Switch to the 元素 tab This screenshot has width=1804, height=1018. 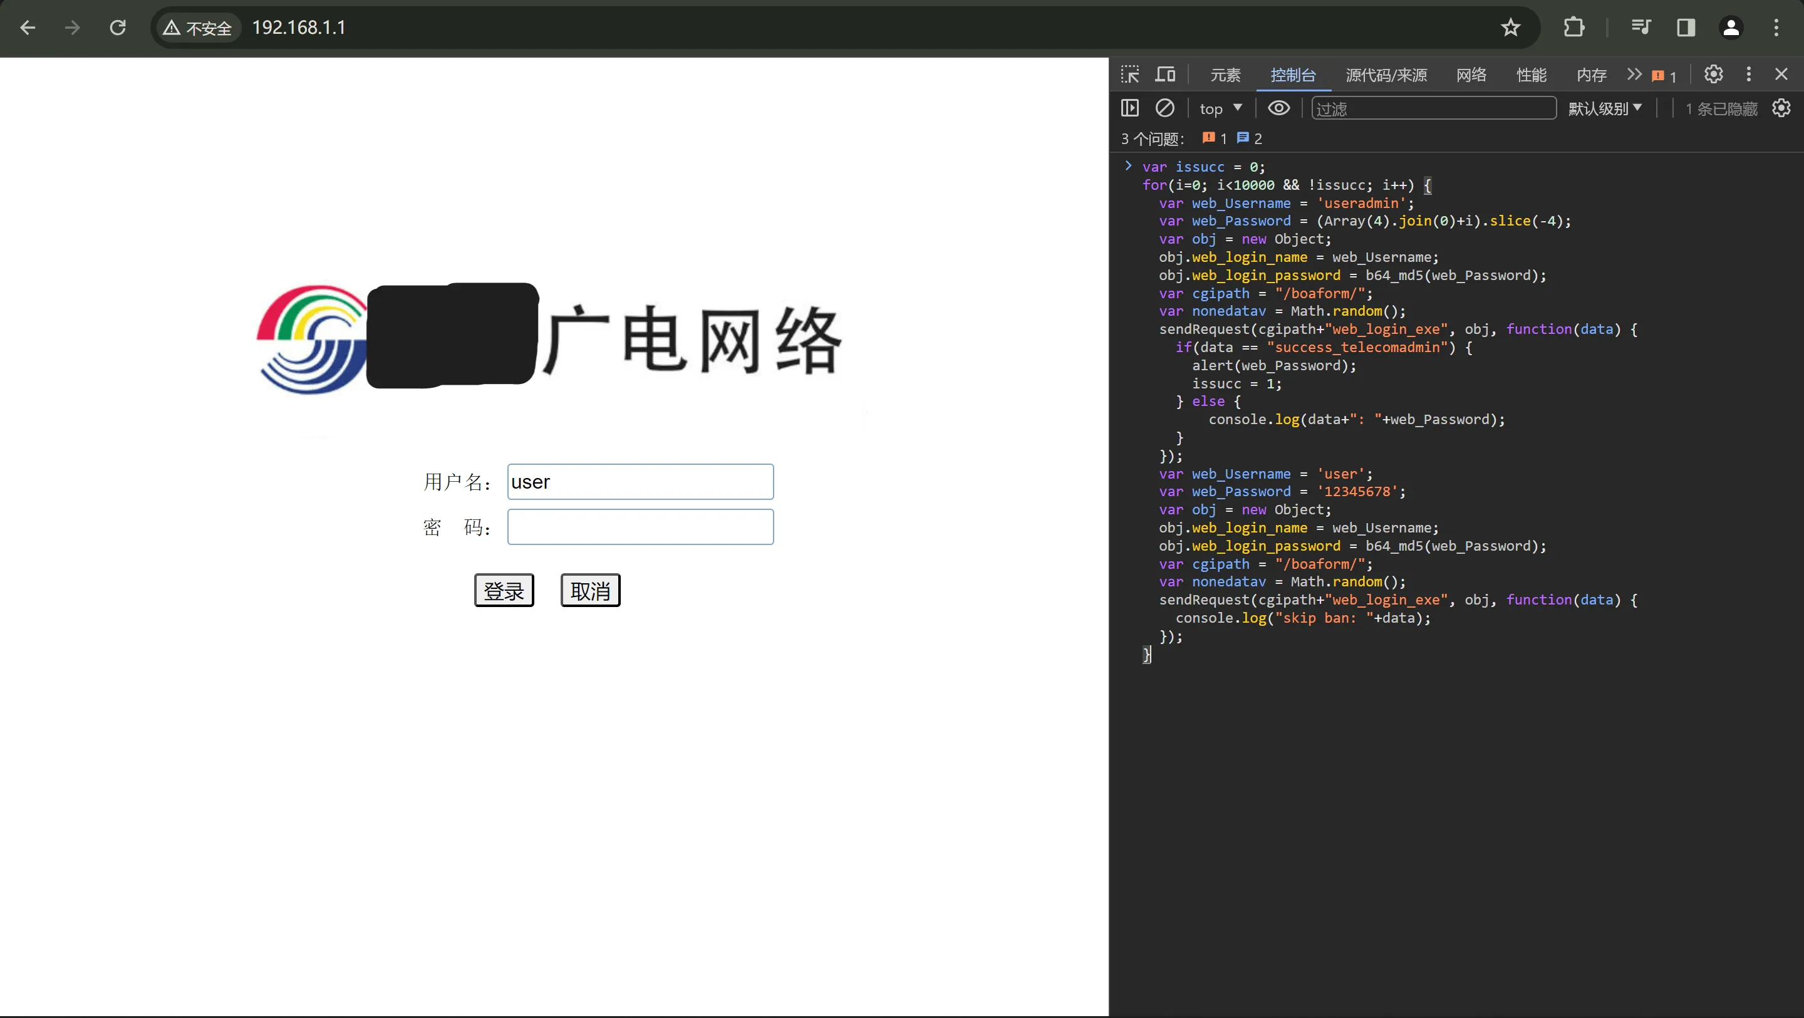[x=1225, y=75]
